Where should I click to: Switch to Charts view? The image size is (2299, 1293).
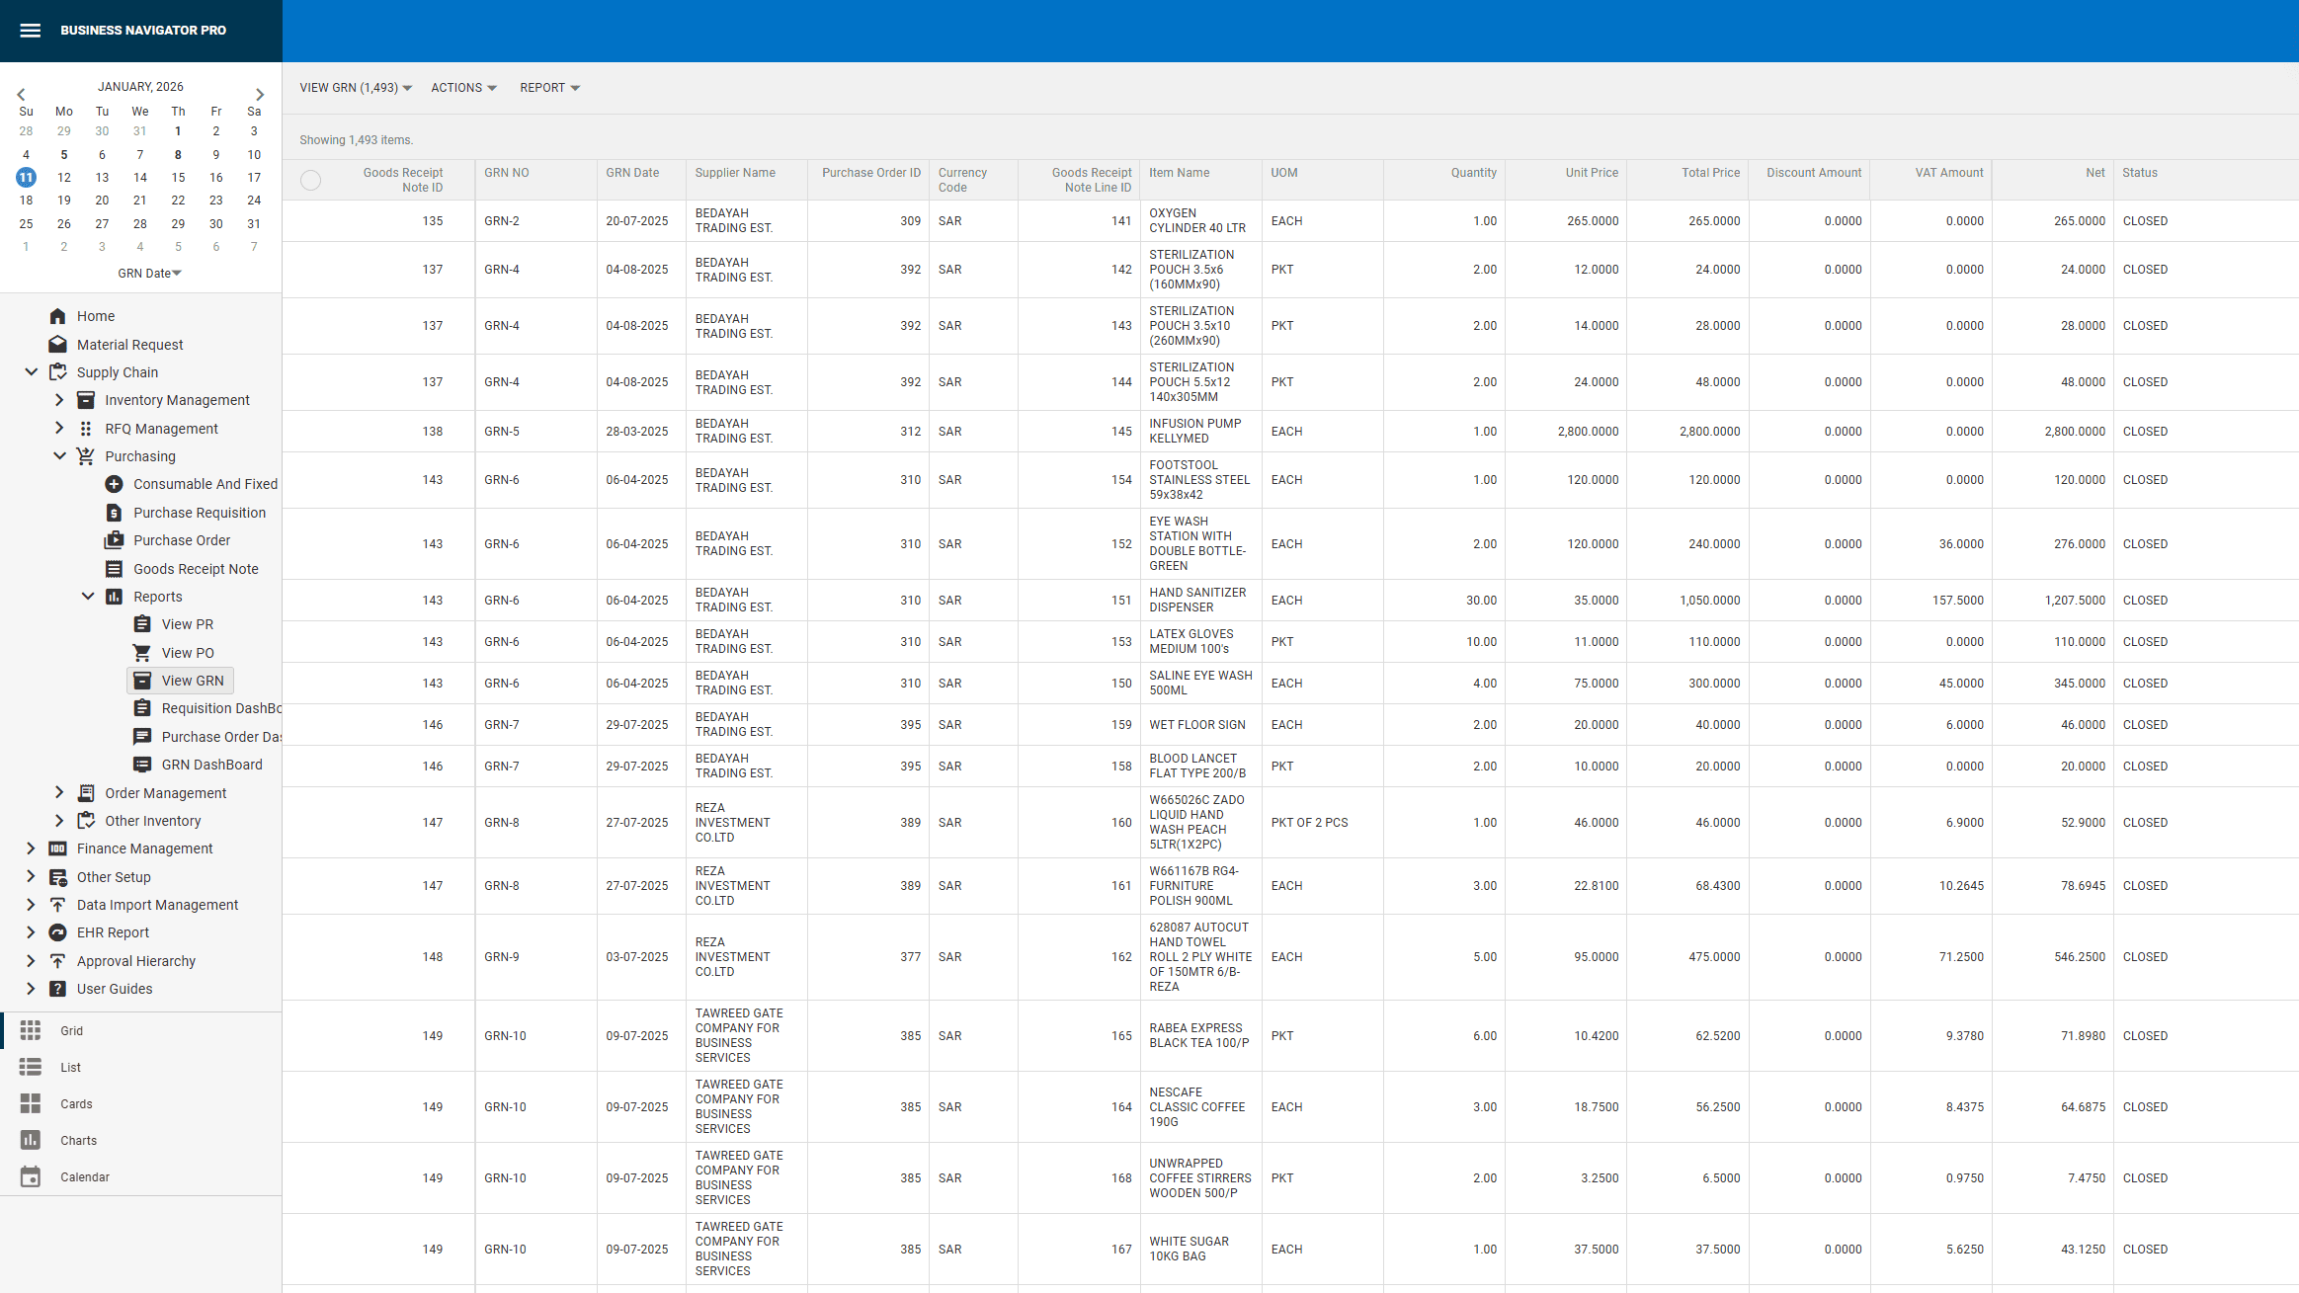[x=30, y=1140]
